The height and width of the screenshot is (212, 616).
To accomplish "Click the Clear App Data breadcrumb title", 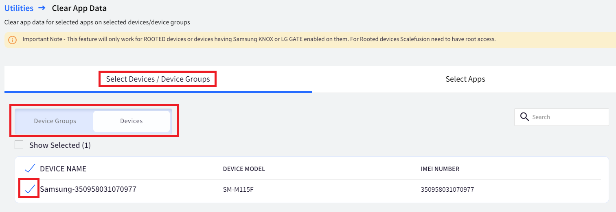I will [79, 8].
